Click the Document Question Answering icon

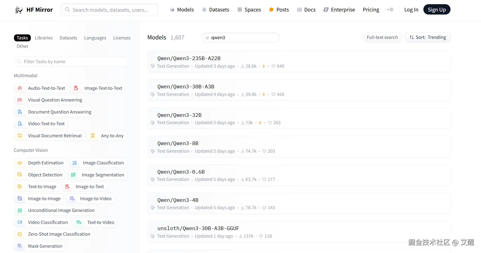pos(20,112)
